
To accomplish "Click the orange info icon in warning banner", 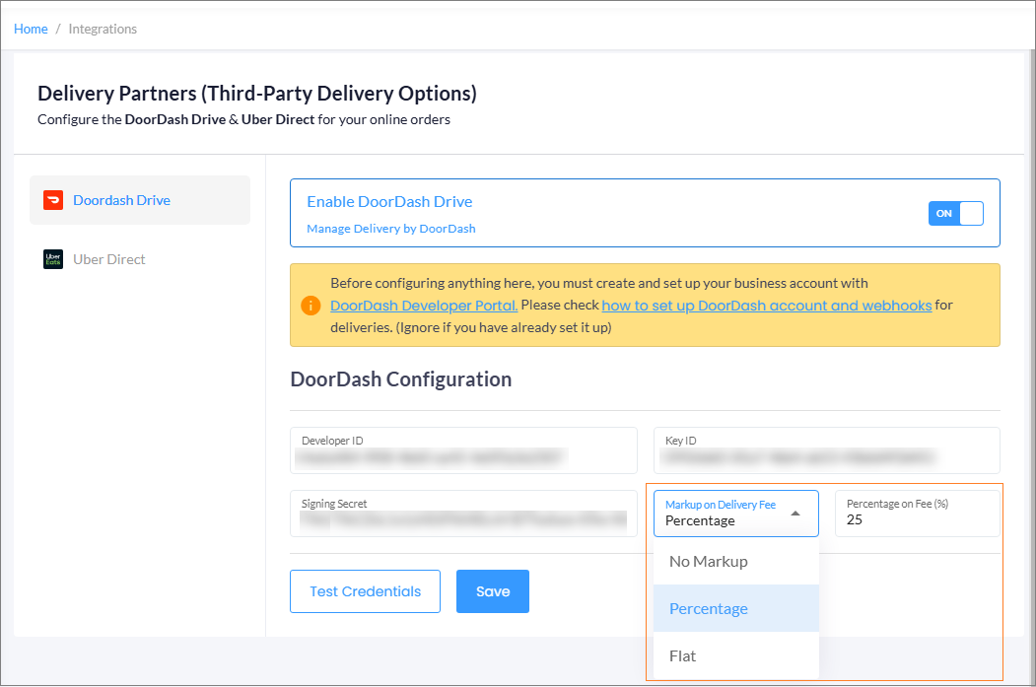I will click(x=311, y=306).
